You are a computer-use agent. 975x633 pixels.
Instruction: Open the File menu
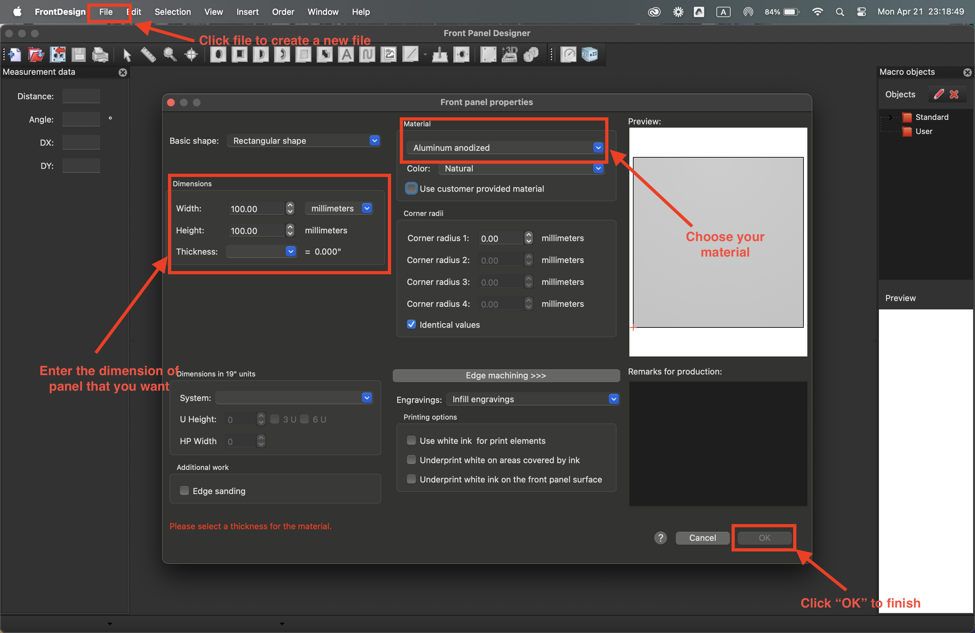coord(106,12)
